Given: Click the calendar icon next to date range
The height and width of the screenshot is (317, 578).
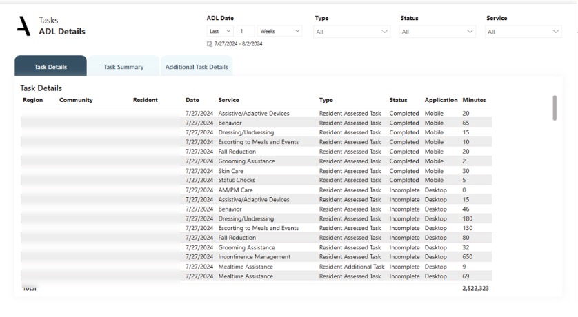Looking at the screenshot, I should [210, 44].
